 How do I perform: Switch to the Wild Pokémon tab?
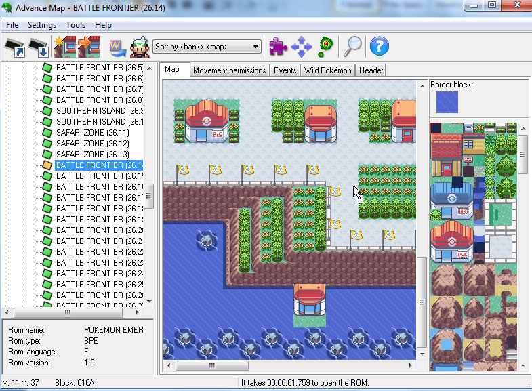point(328,70)
